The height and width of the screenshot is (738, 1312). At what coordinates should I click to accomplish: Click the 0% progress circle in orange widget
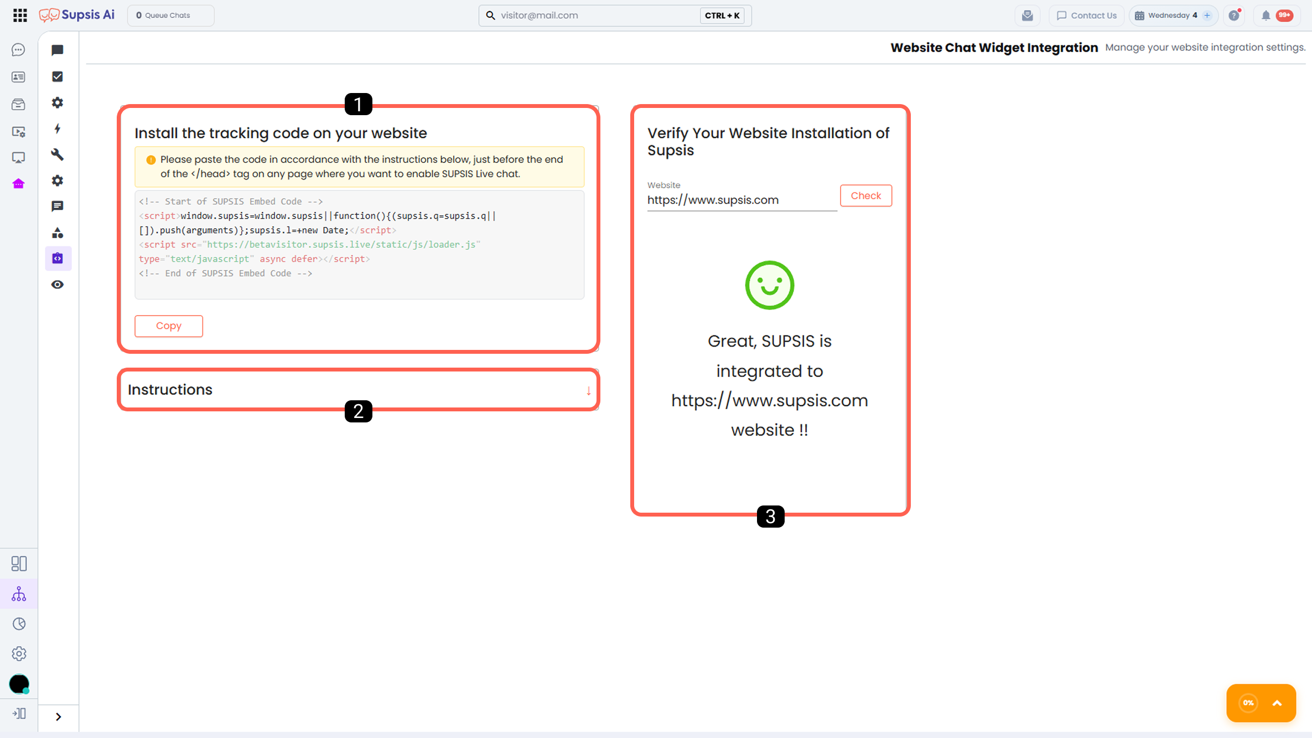click(x=1248, y=703)
